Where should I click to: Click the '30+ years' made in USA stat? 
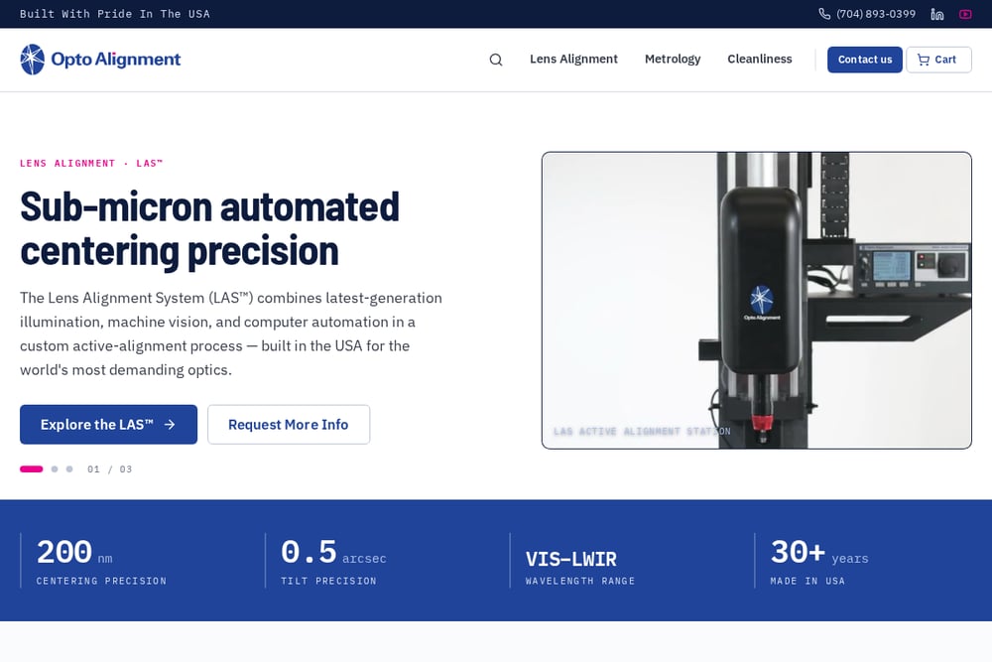[x=819, y=553]
